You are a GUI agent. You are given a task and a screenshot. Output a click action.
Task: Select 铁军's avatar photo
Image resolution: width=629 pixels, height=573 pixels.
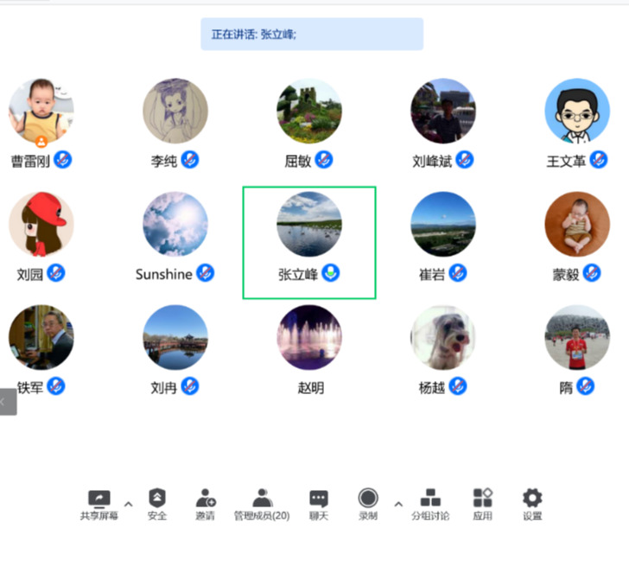(41, 337)
